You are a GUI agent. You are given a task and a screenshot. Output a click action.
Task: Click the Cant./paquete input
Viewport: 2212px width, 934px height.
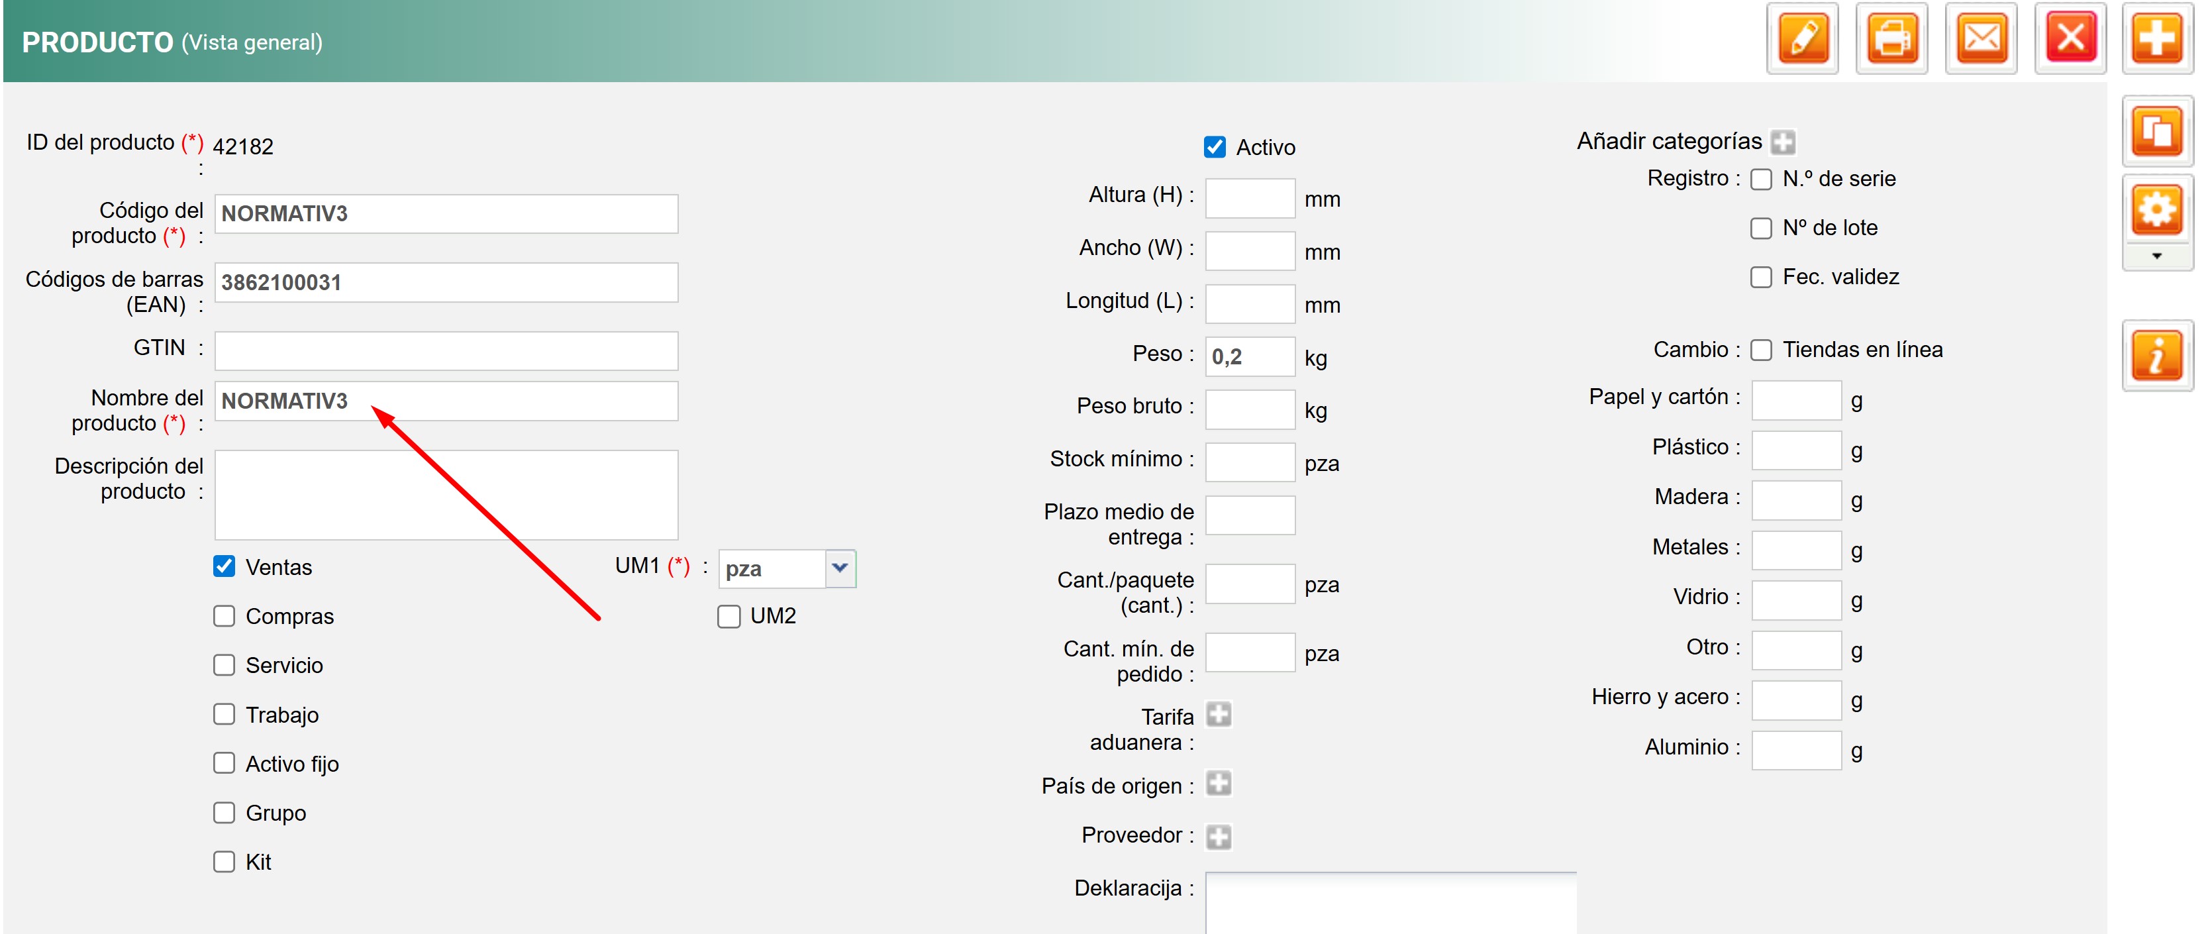[x=1250, y=584]
